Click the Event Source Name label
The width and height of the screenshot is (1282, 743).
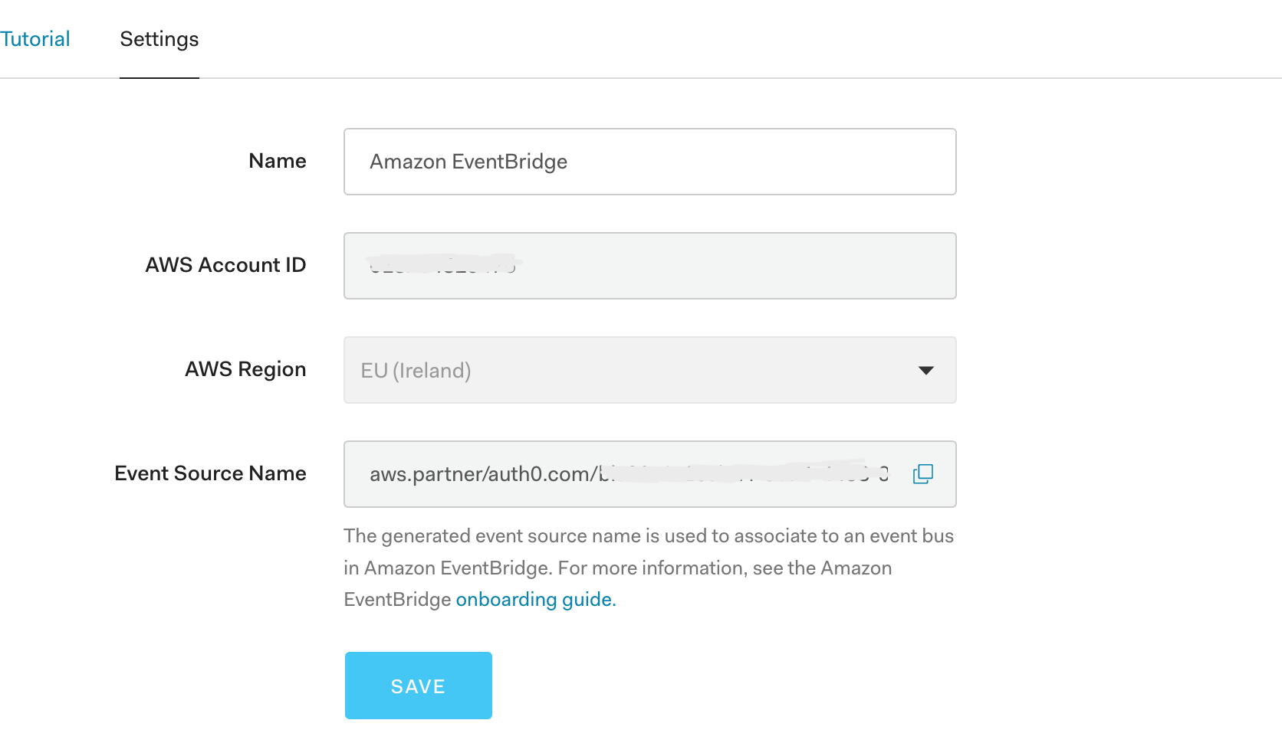(x=210, y=473)
